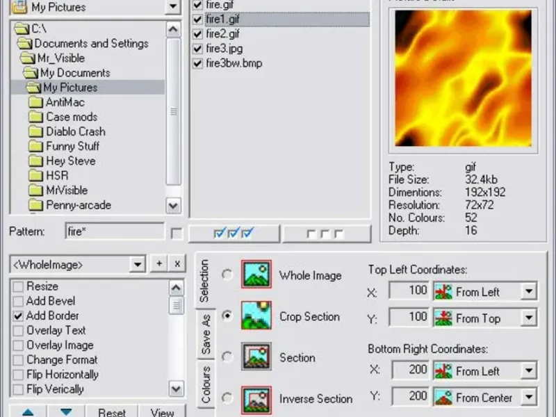
Task: Click the Diablo Crash folder icon
Action: click(35, 131)
